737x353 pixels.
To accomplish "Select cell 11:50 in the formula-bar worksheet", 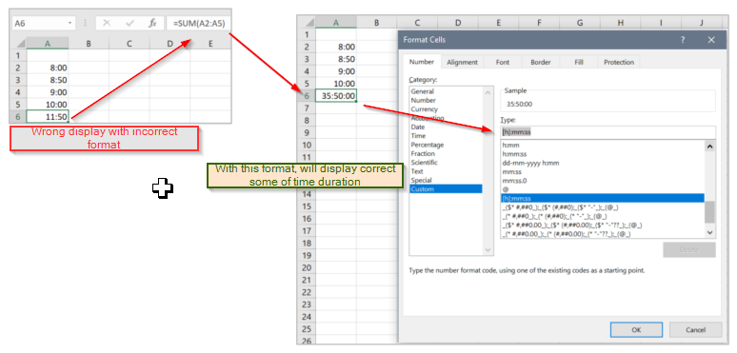I will (x=48, y=116).
